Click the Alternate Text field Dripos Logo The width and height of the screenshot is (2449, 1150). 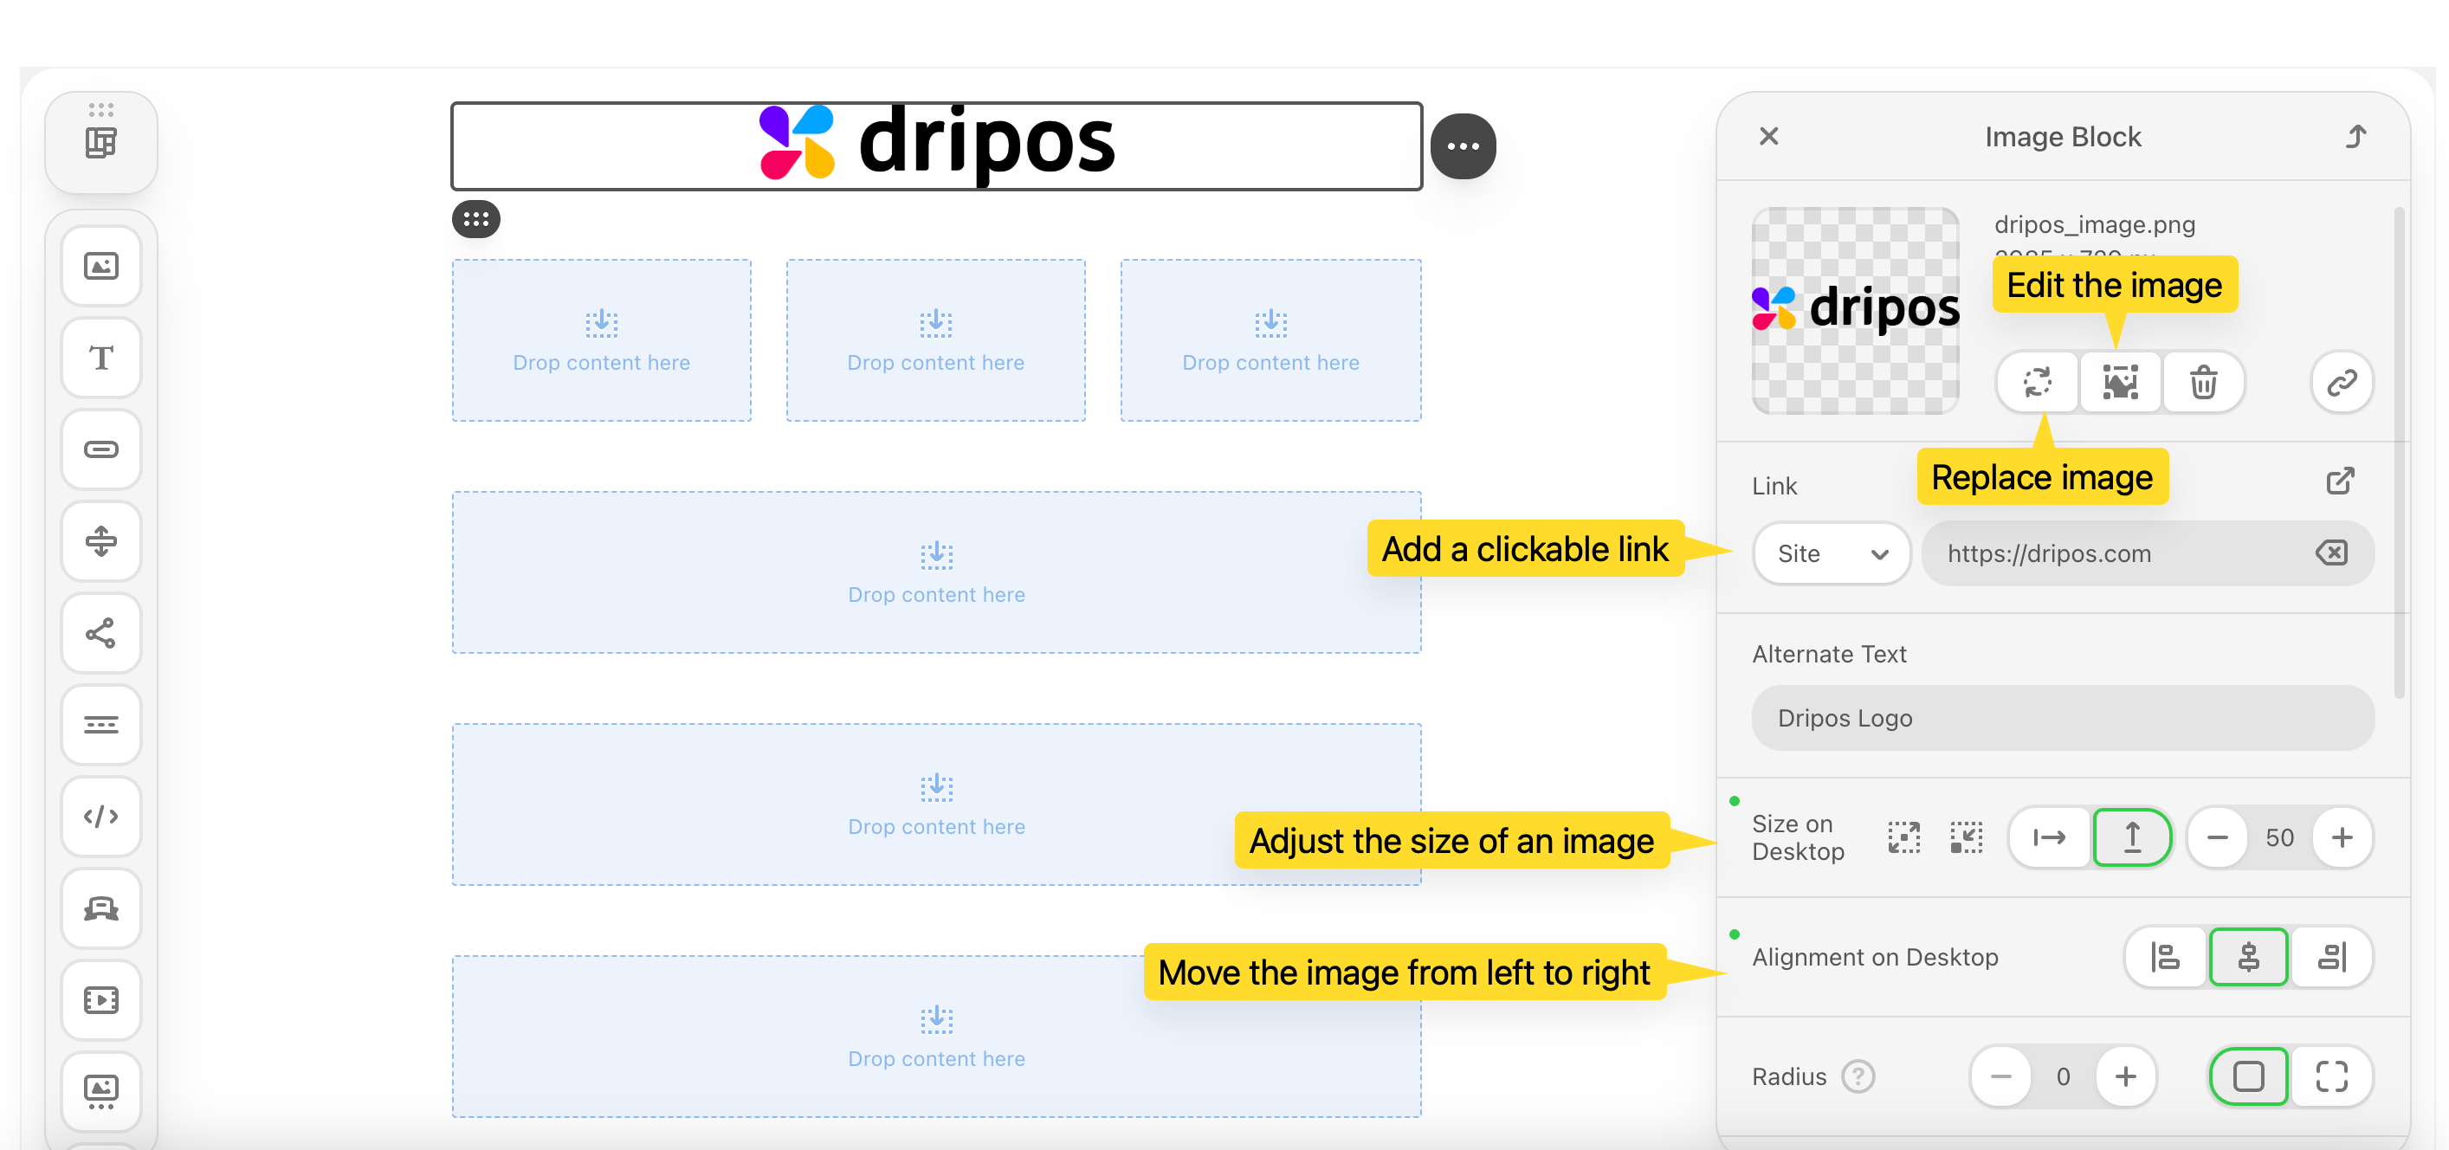tap(2062, 718)
